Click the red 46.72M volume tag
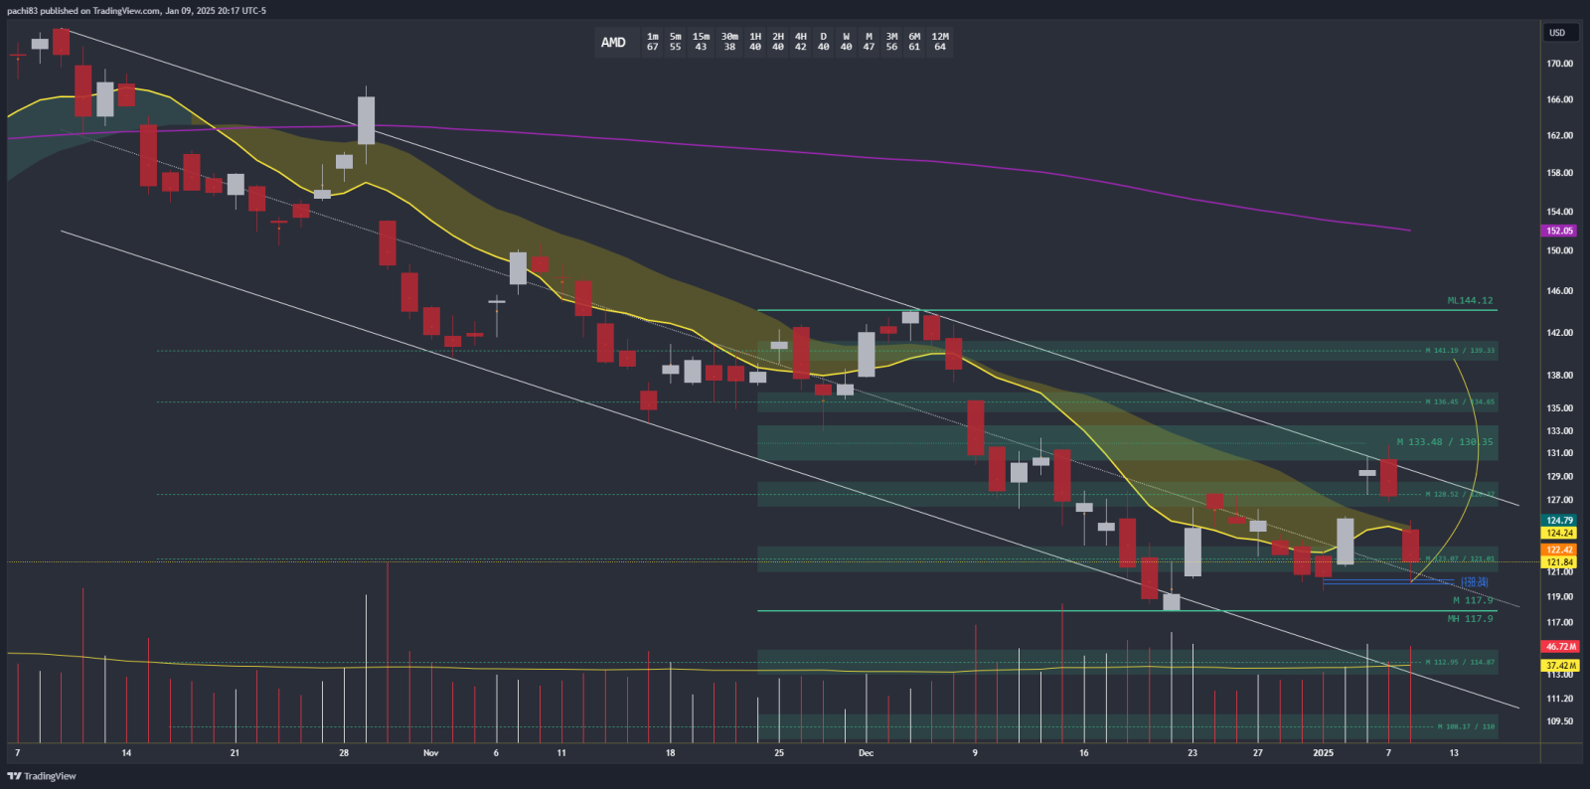This screenshot has height=789, width=1590. (x=1560, y=646)
